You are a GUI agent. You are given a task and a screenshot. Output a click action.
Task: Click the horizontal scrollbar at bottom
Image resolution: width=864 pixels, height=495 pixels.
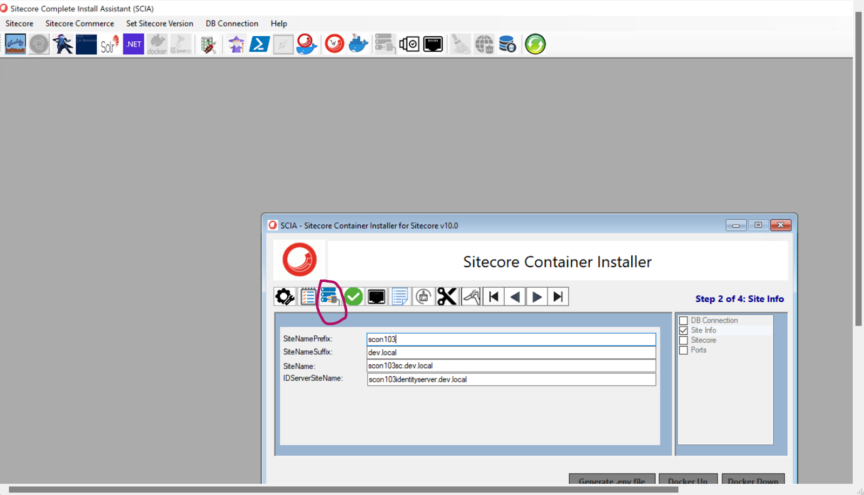point(343,490)
